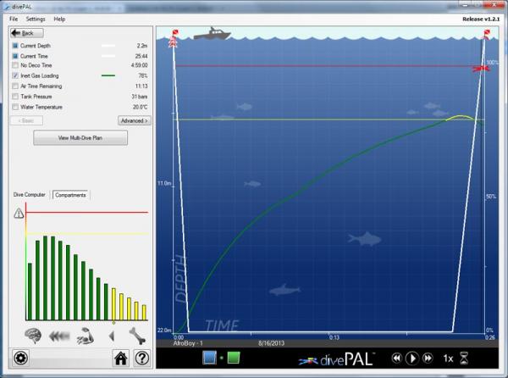Uncheck Inert Gas Loading checkbox

tap(15, 75)
